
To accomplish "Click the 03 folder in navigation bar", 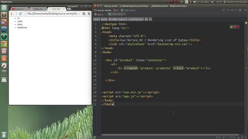I will point(116,10).
